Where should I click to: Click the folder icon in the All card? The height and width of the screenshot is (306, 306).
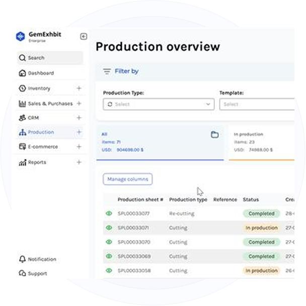214,135
